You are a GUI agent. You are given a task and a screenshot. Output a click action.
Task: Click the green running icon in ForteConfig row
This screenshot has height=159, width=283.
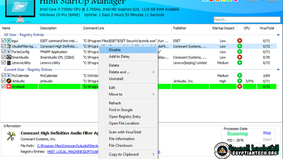(240, 52)
